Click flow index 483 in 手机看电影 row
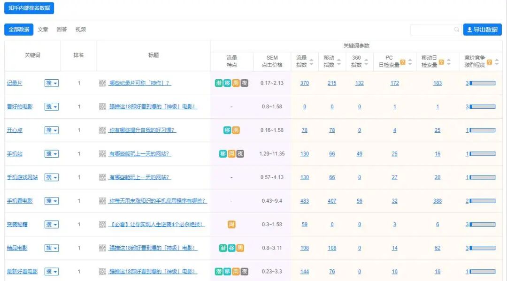The height and width of the screenshot is (281, 507). [x=305, y=201]
